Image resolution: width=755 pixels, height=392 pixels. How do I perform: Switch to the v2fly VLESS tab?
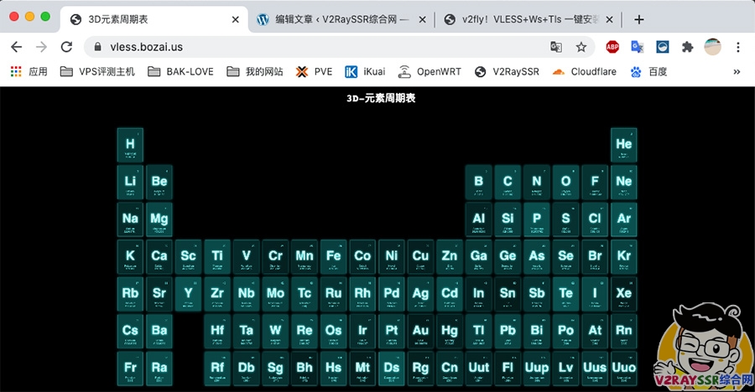click(x=528, y=19)
